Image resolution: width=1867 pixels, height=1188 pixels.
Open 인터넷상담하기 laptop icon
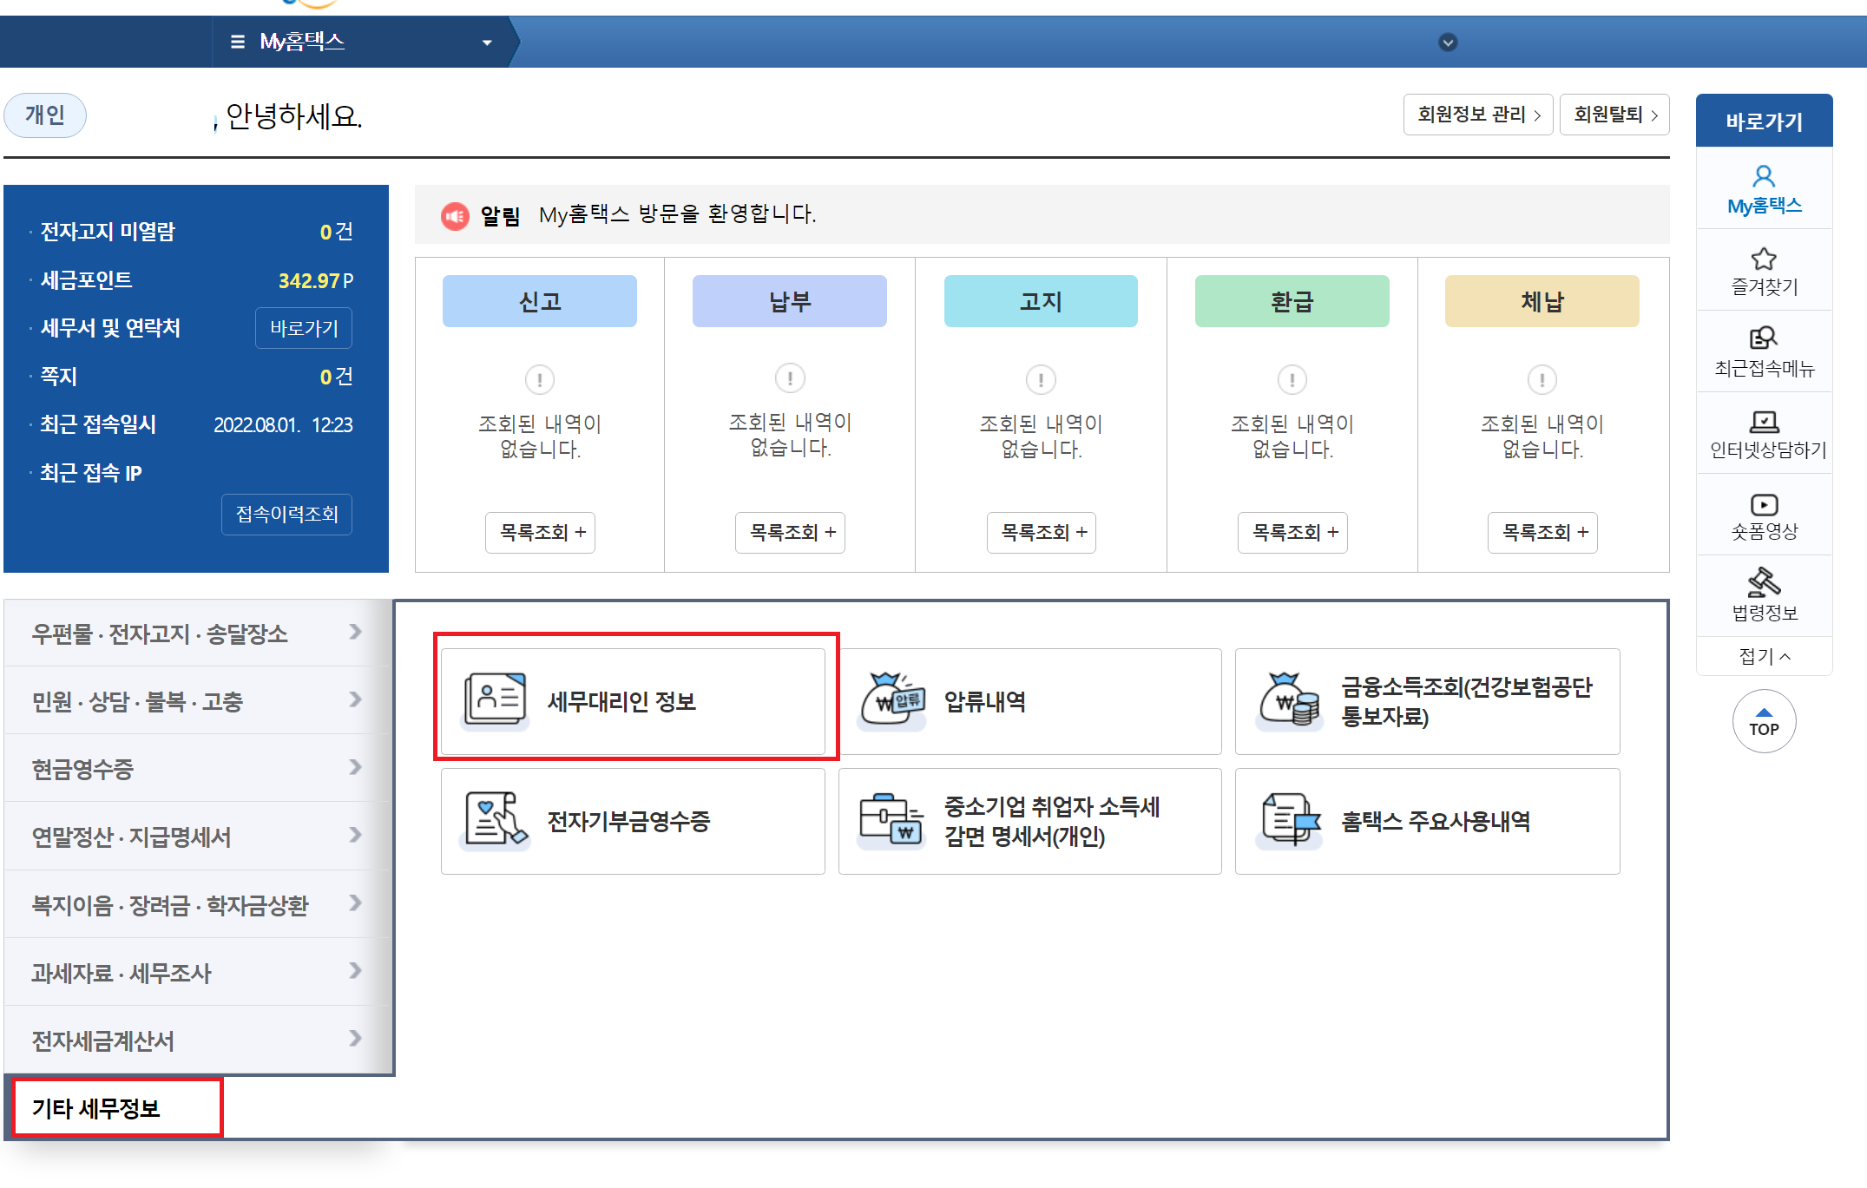pyautogui.click(x=1763, y=422)
